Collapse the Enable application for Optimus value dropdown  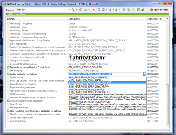pos(145,74)
